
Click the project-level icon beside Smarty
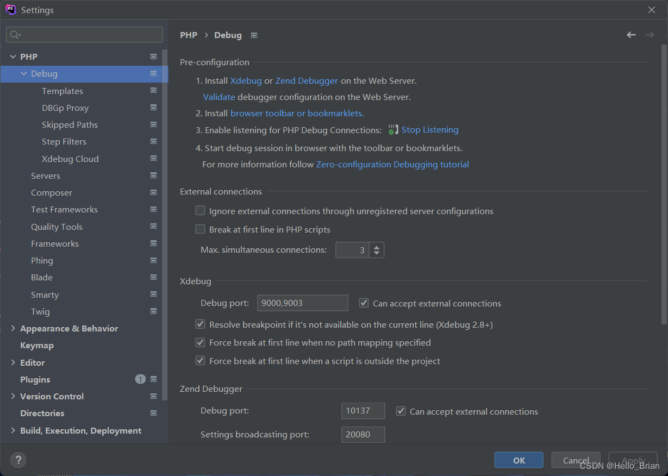[x=154, y=295]
